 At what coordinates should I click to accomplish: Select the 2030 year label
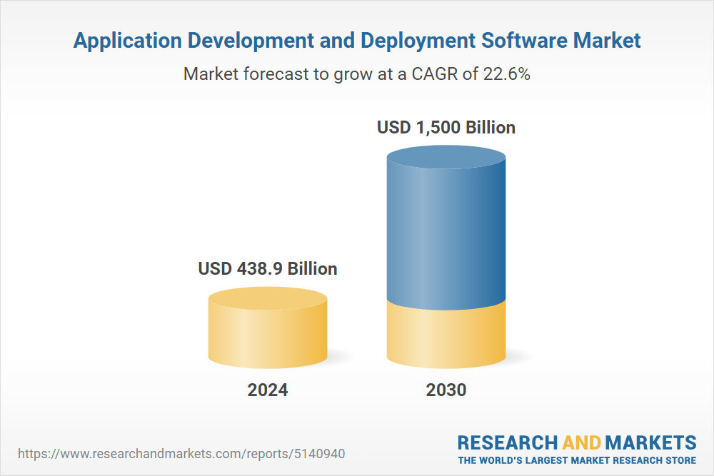(446, 390)
